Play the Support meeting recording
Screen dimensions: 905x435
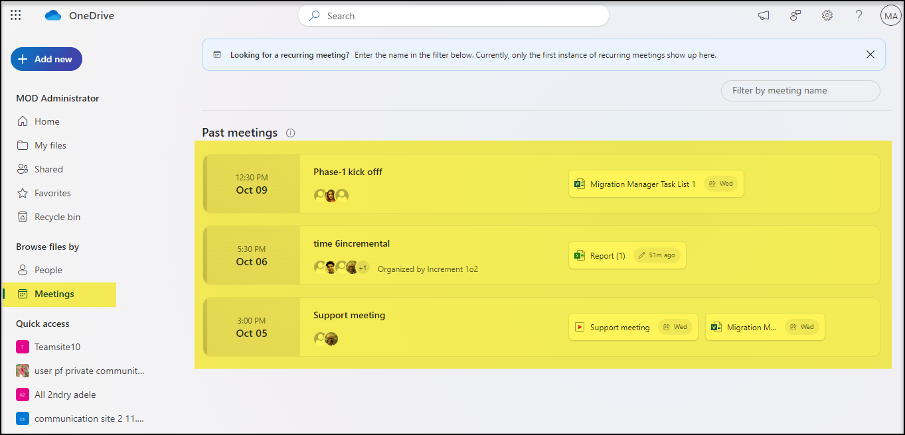pos(619,328)
